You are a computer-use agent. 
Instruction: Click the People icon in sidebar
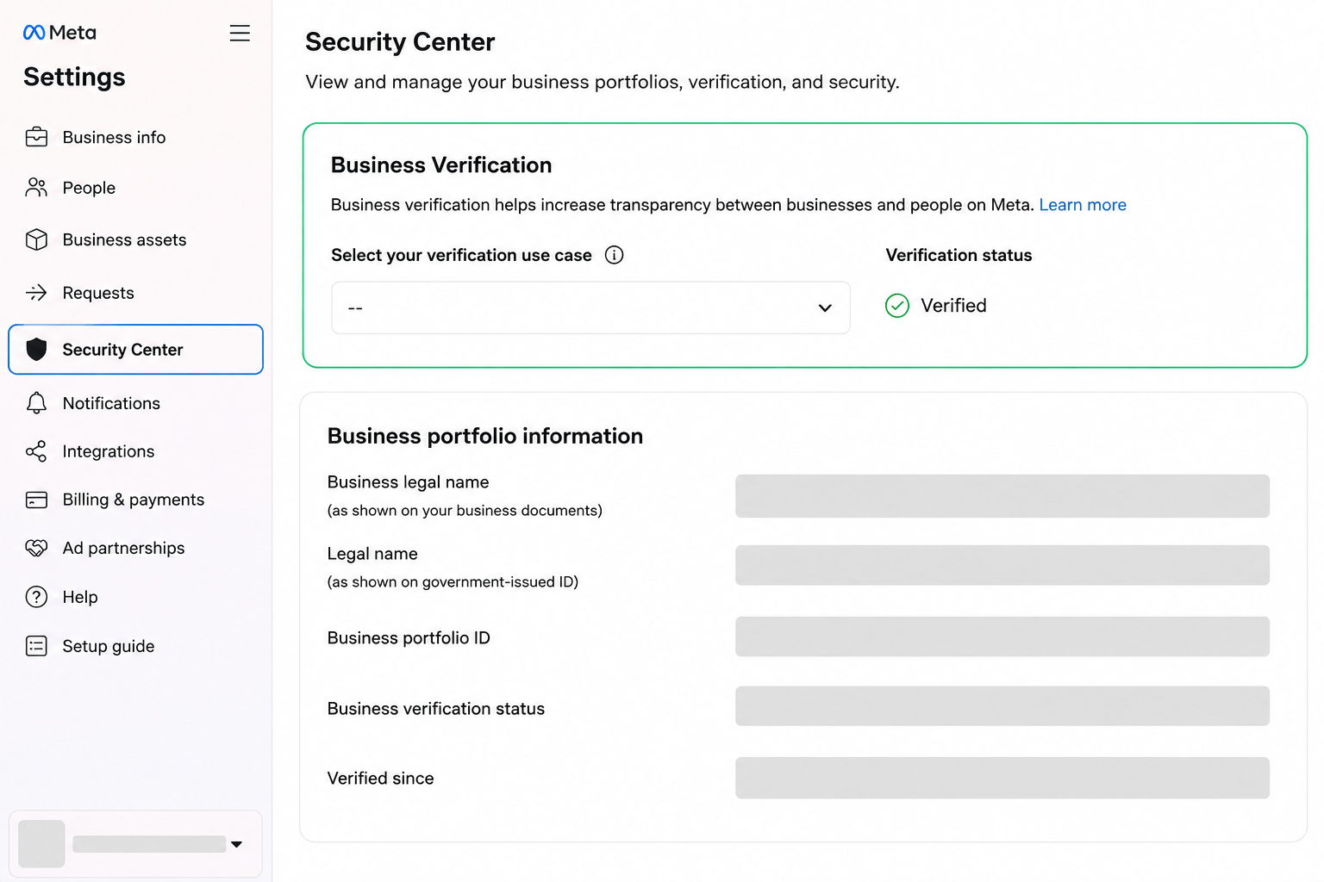(36, 188)
